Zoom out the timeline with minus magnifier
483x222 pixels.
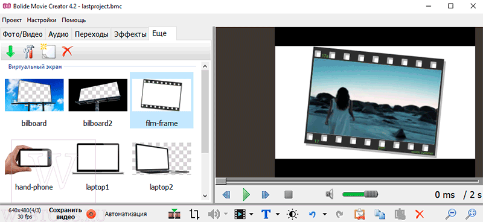pos(451,214)
